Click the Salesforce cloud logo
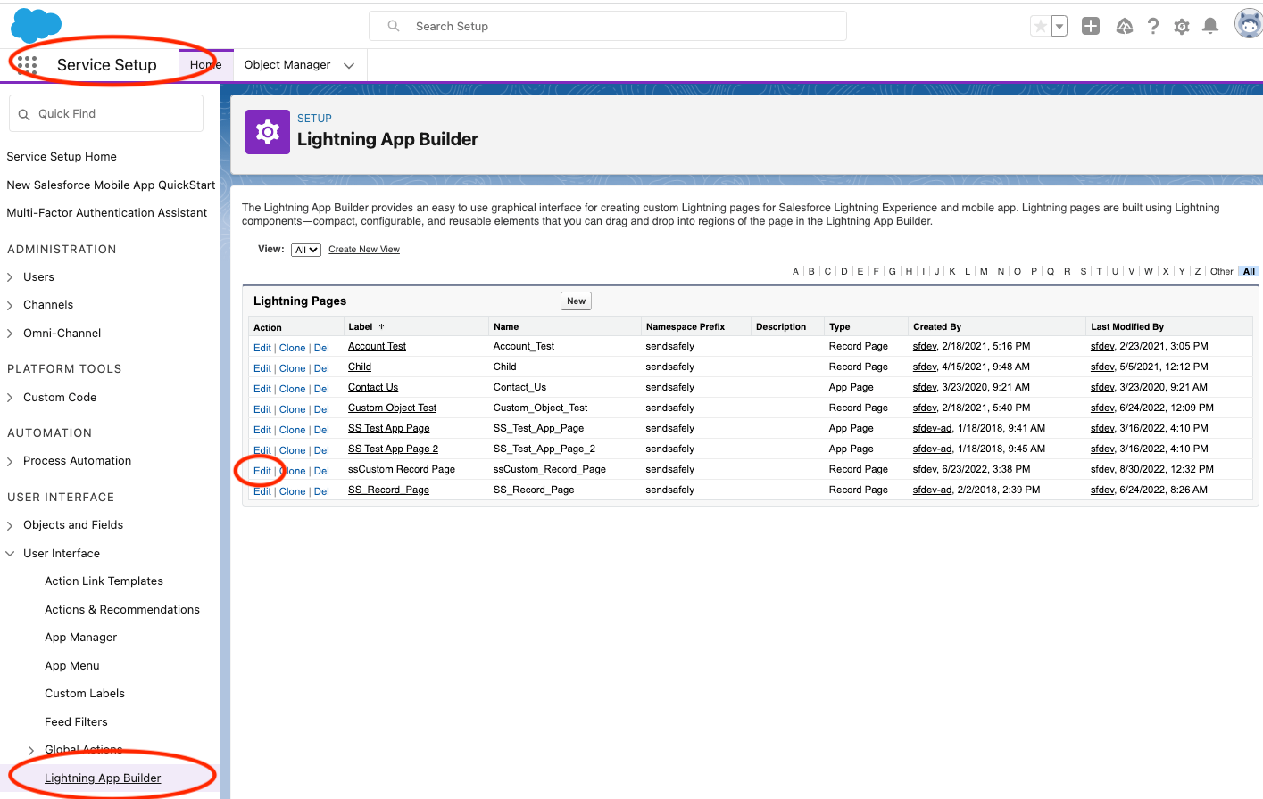Viewport: 1263px width, 799px height. 36,26
